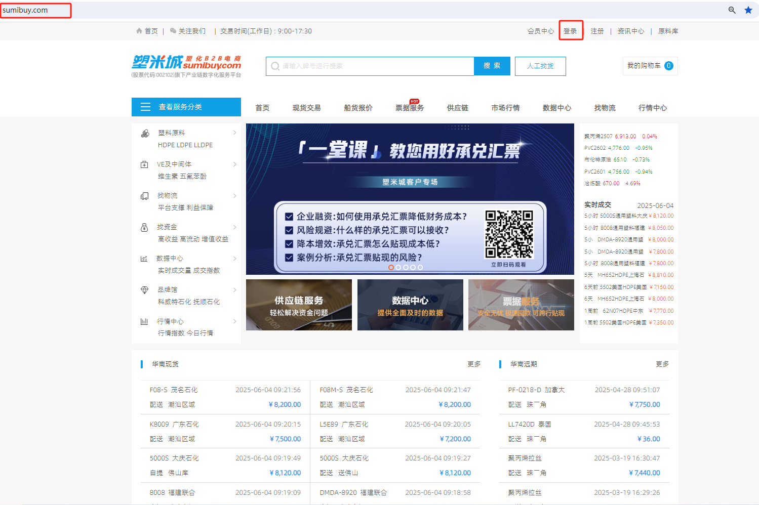The image size is (759, 505).
Task: Click the 塑米城 sumibuy.com logo
Action: coord(186,66)
